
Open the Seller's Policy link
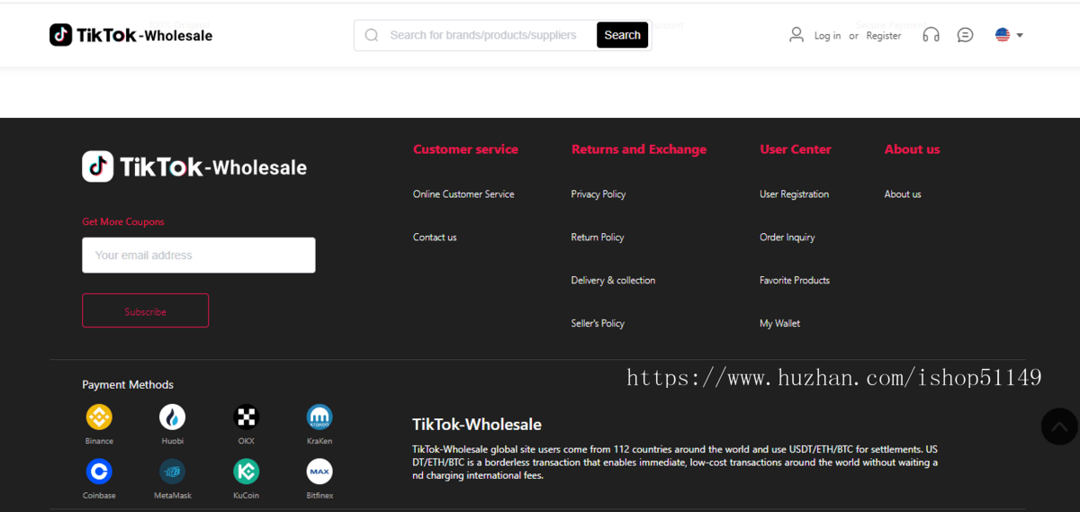598,324
